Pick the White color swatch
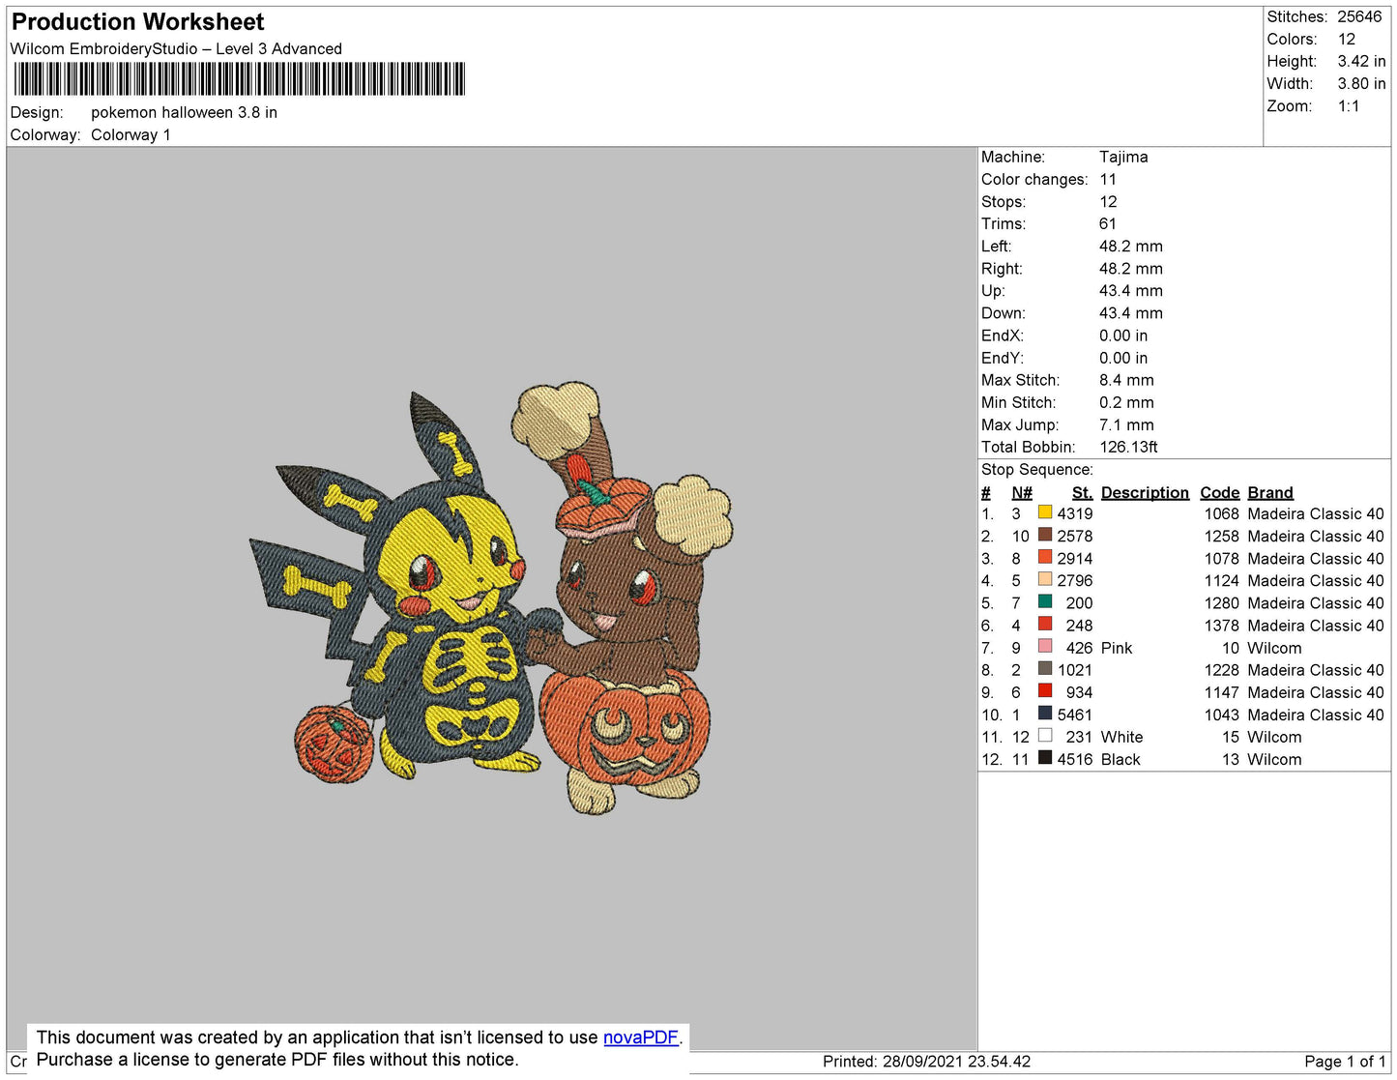Viewport: 1397px width, 1080px height. point(1045,735)
